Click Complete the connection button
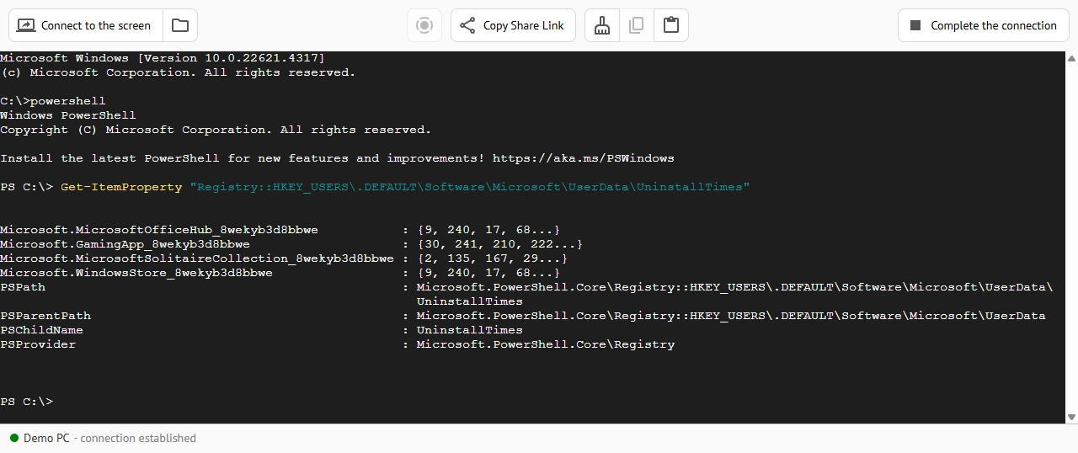 point(984,25)
